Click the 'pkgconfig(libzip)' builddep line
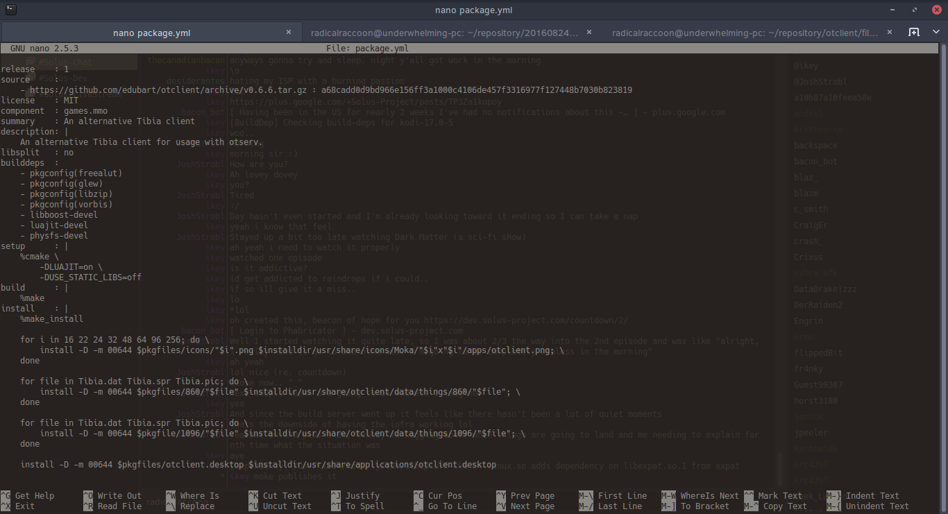The height and width of the screenshot is (514, 948). (x=67, y=194)
